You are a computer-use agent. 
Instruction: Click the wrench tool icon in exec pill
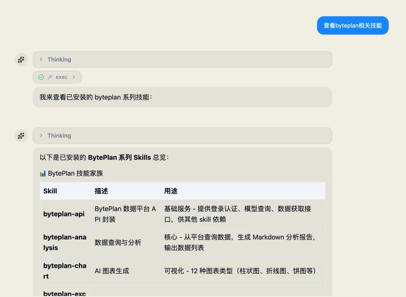50,77
